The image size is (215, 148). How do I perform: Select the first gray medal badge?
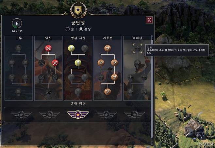pyautogui.click(x=21, y=114)
